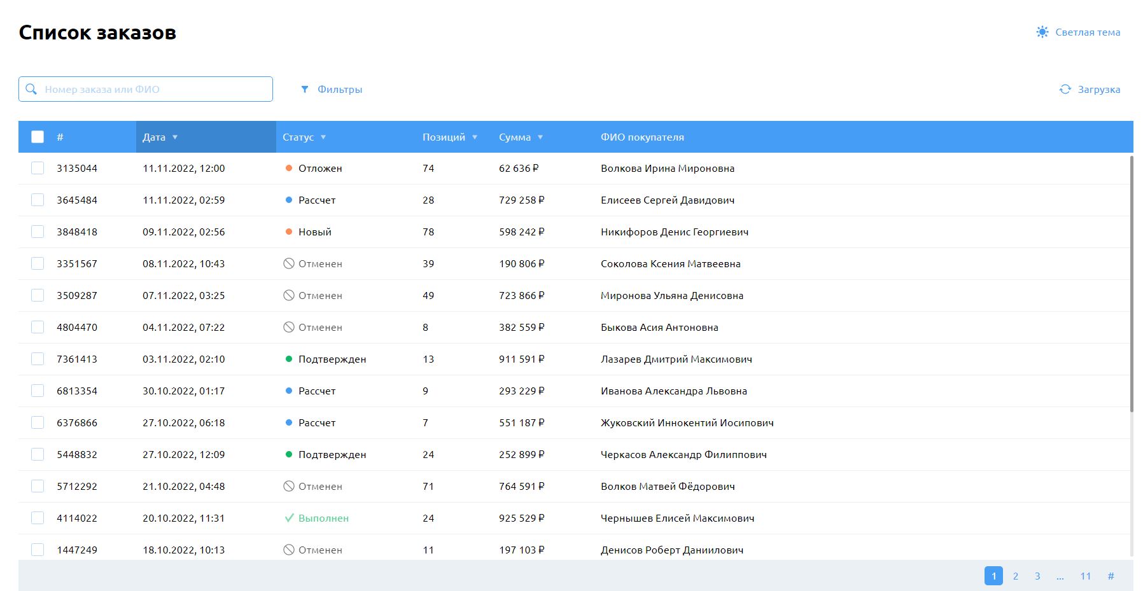Image resolution: width=1143 pixels, height=591 pixels.
Task: Click the magnifier icon in the search field
Action: tap(31, 89)
